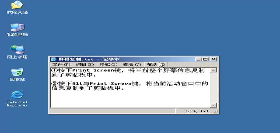Place cursor in the Notepad text area
Screen dimensions: 280x133
pos(130,87)
